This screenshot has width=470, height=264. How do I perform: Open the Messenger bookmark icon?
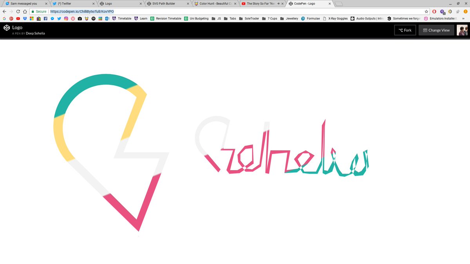[x=52, y=18]
